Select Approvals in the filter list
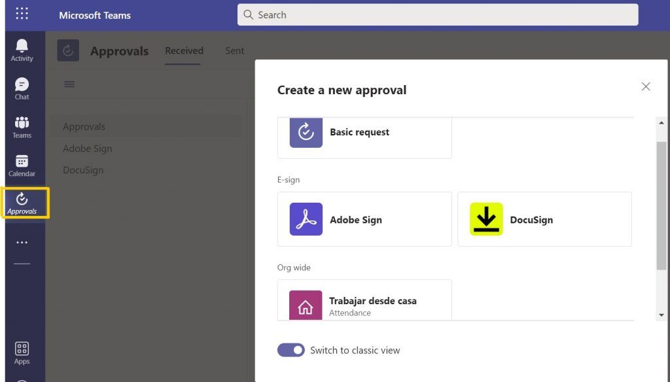670x382 pixels. pyautogui.click(x=146, y=126)
